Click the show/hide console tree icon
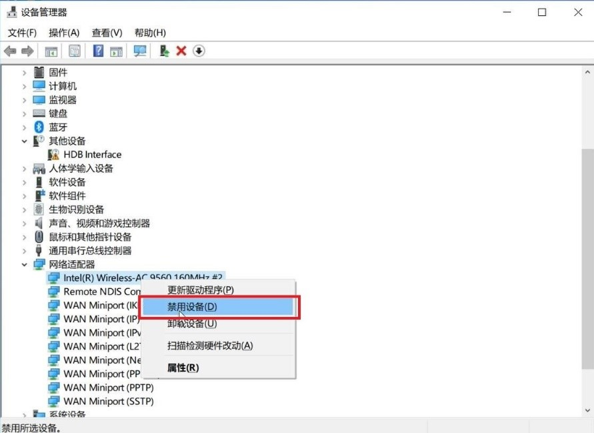Screen dimensions: 594x433 [x=51, y=51]
